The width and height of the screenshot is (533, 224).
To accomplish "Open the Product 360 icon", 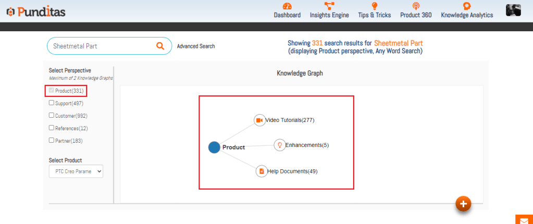I will coord(415,6).
